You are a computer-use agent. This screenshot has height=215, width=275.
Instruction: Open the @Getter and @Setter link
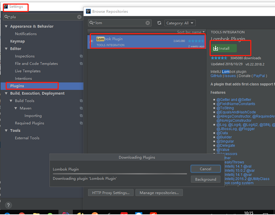pyautogui.click(x=234, y=100)
